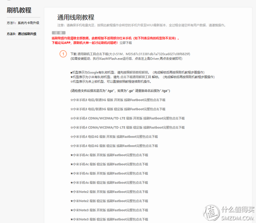Select 方法3：通过线刷升级 in the sidebar
The image size is (256, 223).
(22, 34)
